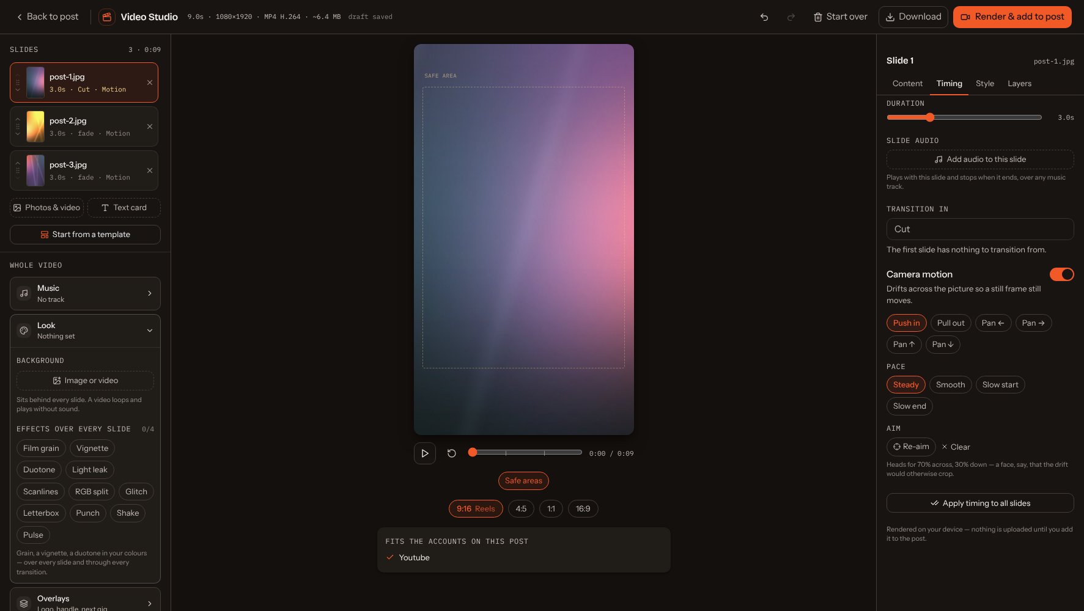Image resolution: width=1084 pixels, height=611 pixels.
Task: Switch to the Content tab
Action: click(907, 84)
